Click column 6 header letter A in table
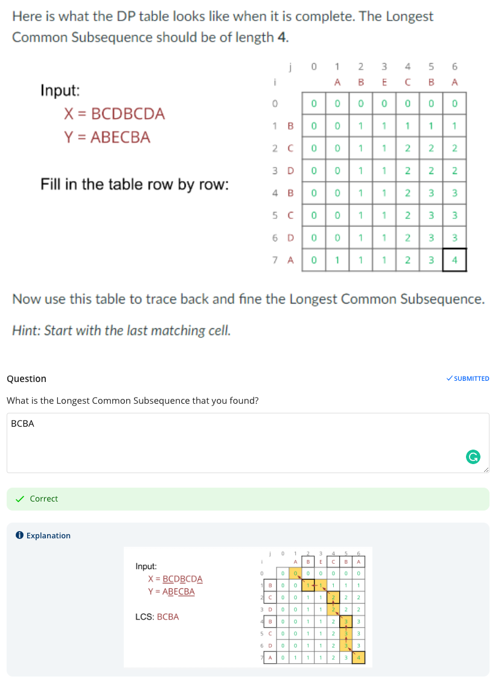Image resolution: width=504 pixels, height=688 pixels. tap(455, 82)
